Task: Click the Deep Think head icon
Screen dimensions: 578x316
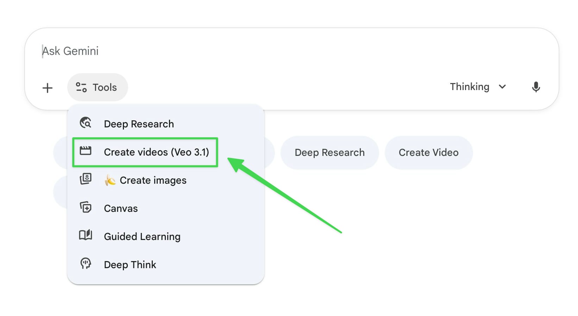Action: coord(86,264)
